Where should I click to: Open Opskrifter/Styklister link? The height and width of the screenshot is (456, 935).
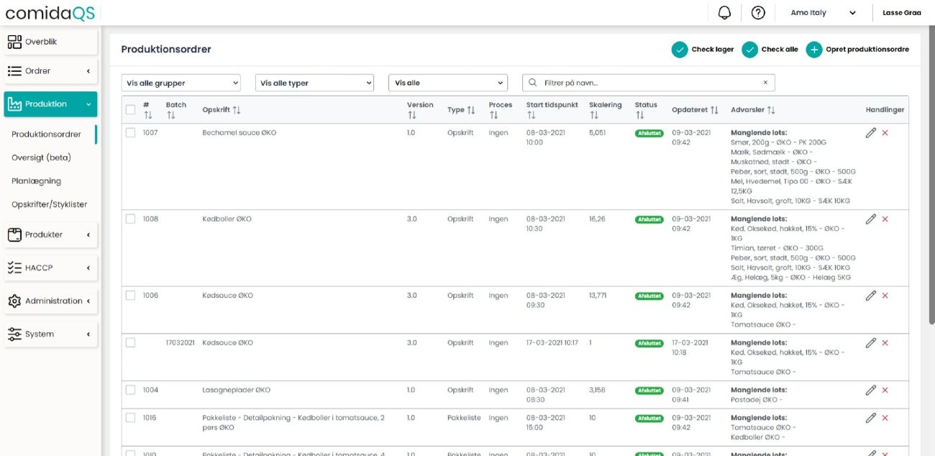(x=49, y=204)
